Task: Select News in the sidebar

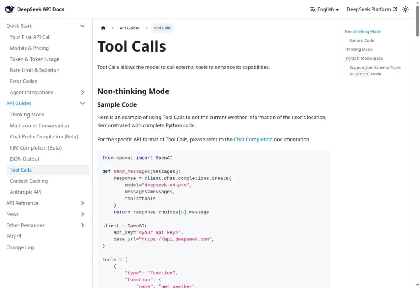Action: coord(12,214)
